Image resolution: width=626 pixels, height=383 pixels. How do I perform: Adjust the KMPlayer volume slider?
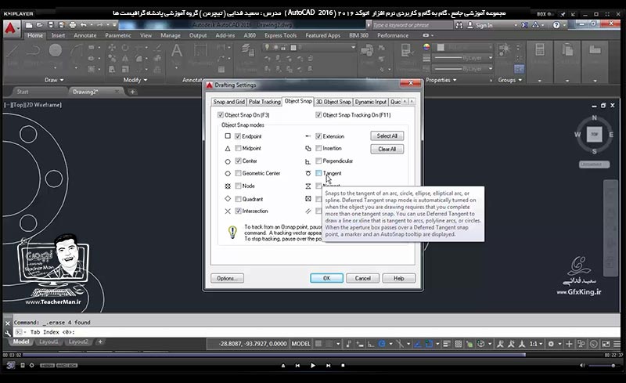(x=603, y=366)
